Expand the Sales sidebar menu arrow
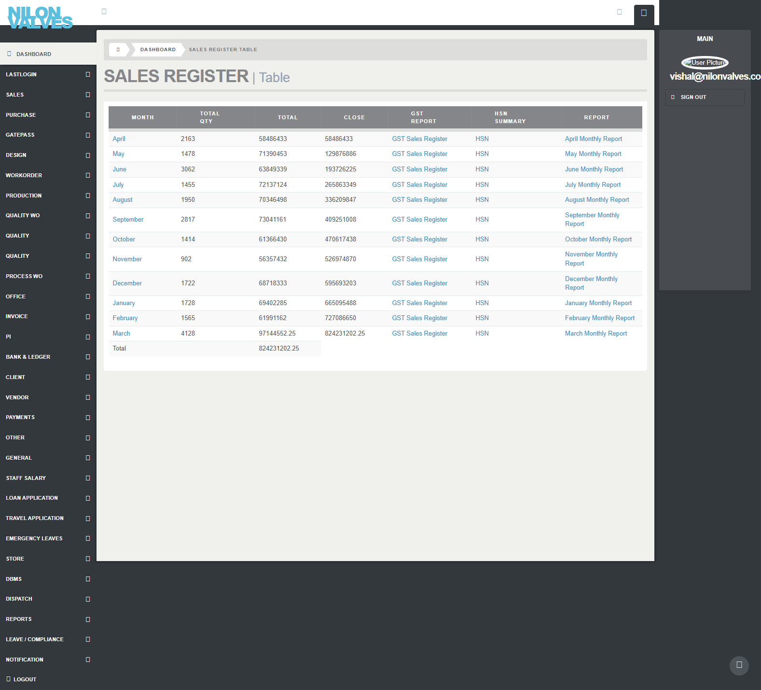Viewport: 761px width, 690px height. tap(88, 95)
